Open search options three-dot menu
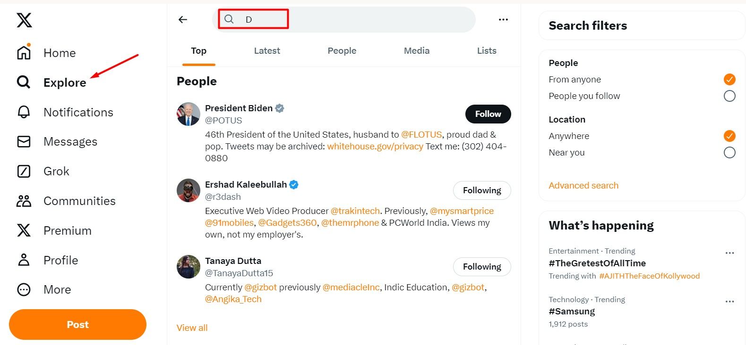 pos(503,20)
